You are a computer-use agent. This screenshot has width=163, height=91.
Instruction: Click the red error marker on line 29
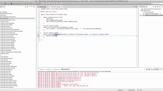click(38, 36)
